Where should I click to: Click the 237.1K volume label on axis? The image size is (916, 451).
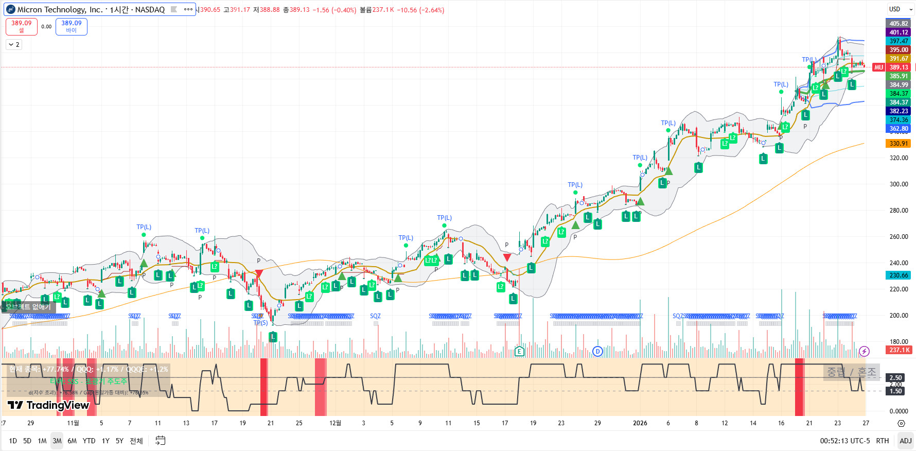click(899, 350)
